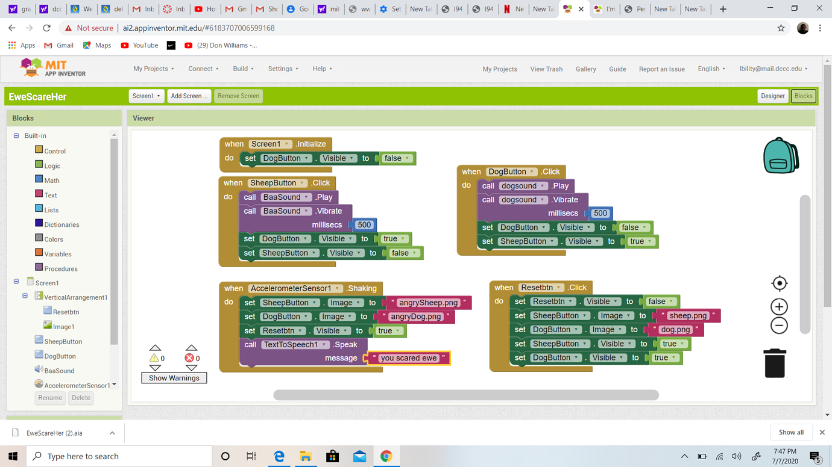Open the Screen1 screen selector dropdown
The height and width of the screenshot is (467, 832).
coord(147,96)
